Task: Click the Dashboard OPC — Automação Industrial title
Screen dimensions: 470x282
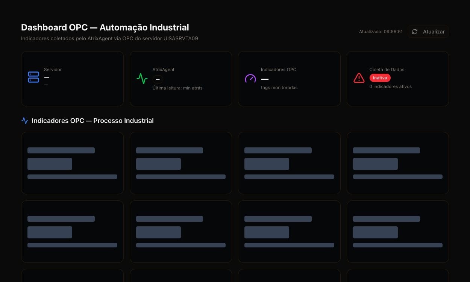Action: click(x=105, y=27)
